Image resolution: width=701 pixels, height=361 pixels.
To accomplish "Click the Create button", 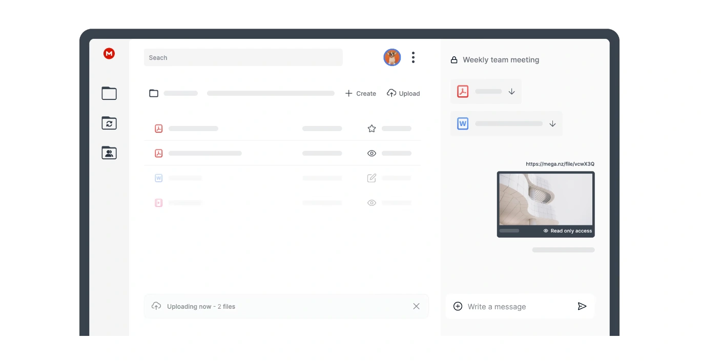I will tap(361, 93).
